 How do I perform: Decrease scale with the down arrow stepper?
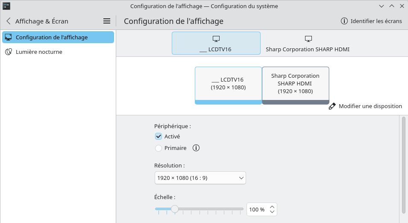point(272,212)
